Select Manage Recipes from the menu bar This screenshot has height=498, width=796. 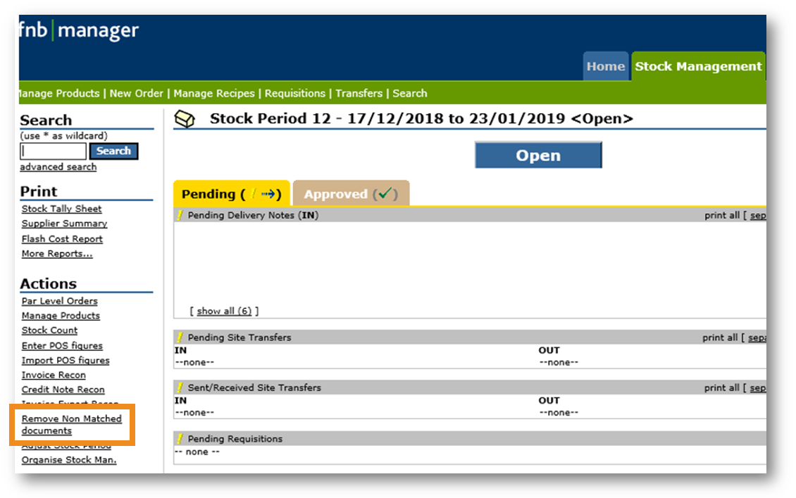[x=215, y=94]
